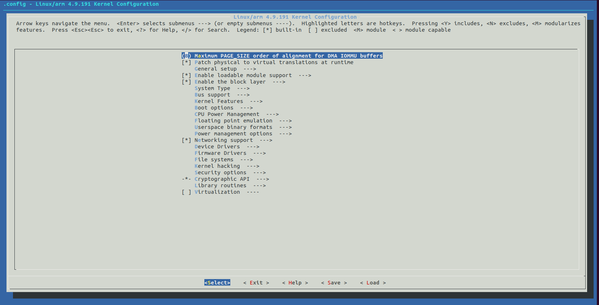Toggle Networking support checkbox

[x=186, y=140]
